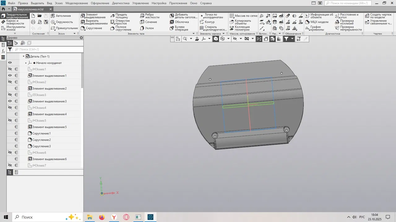
Task: Select the Прямоугольник tool
Action: click(x=64, y=28)
